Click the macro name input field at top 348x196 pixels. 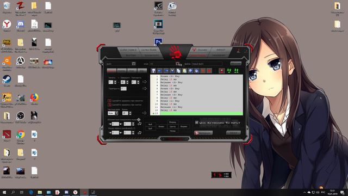tap(207, 64)
